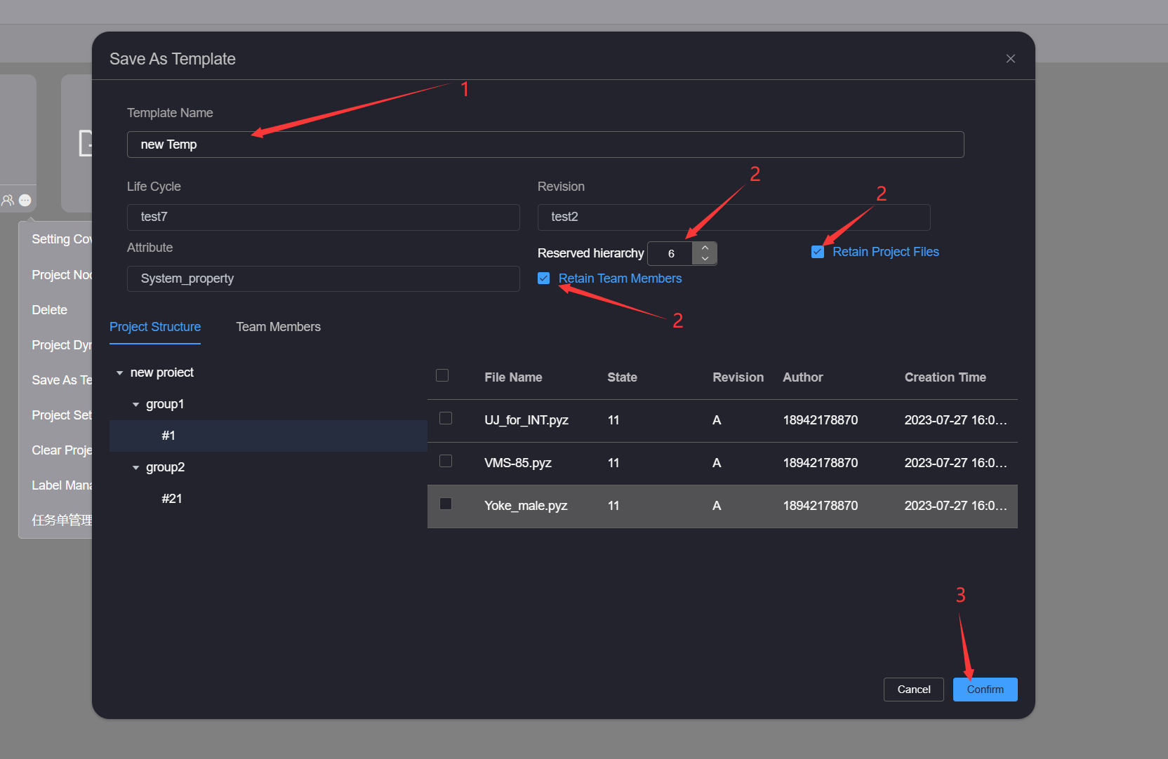1168x759 pixels.
Task: Click the more options ellipsis icon
Action: pyautogui.click(x=25, y=201)
